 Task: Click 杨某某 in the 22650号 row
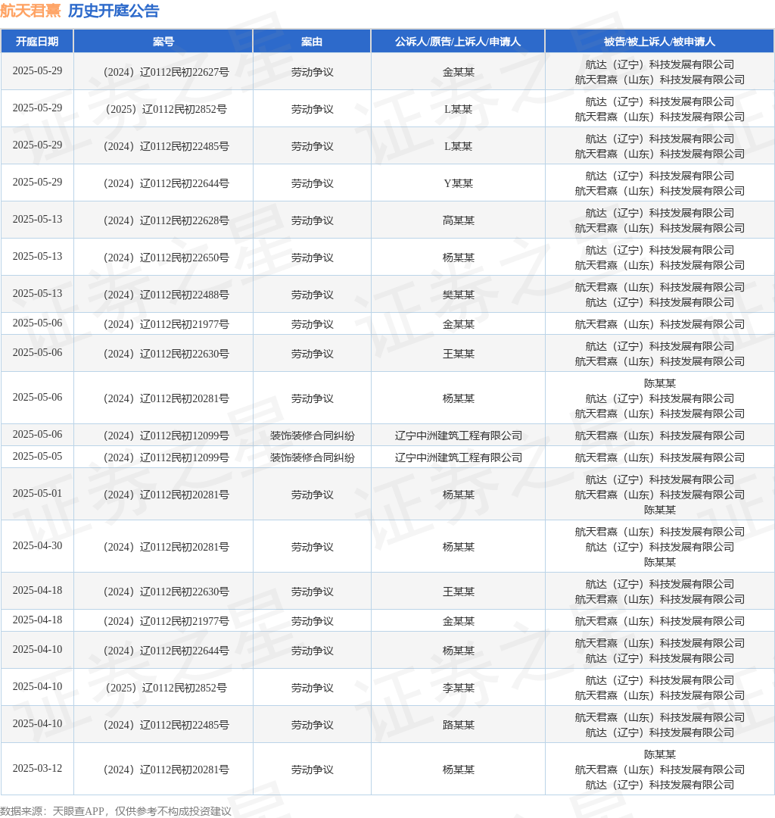click(x=458, y=258)
